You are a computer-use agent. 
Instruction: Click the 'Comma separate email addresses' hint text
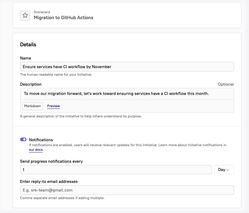point(62,198)
